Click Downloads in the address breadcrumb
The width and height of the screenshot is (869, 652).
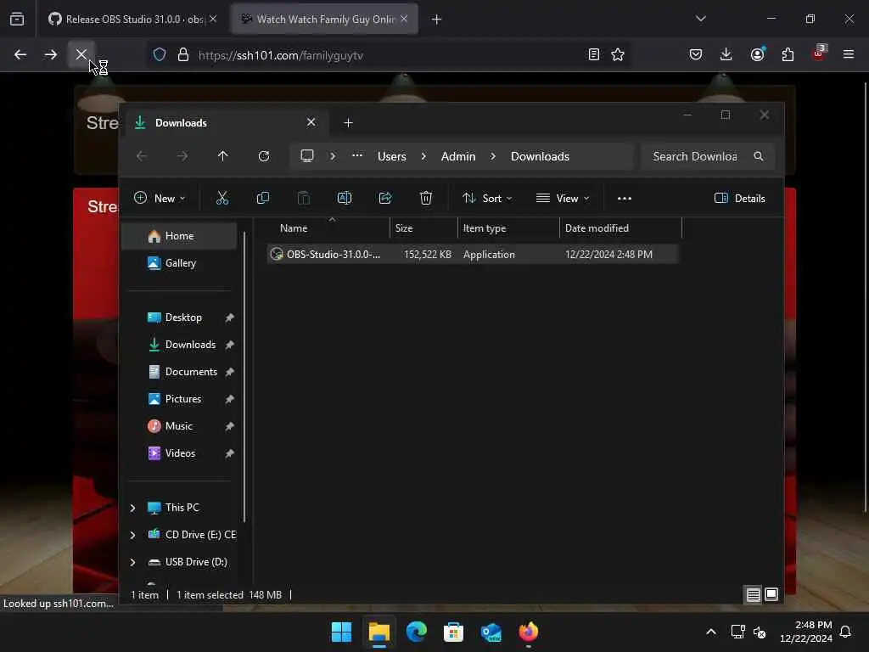coord(540,156)
